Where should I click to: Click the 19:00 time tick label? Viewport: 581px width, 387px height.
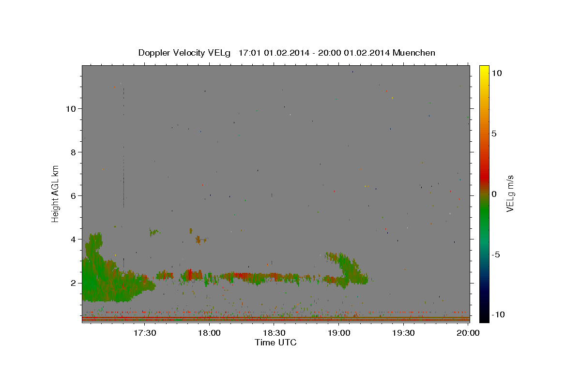coord(339,333)
